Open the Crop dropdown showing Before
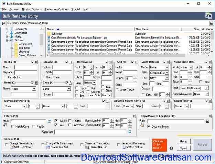This screenshot has width=215, height=164. 90,83
